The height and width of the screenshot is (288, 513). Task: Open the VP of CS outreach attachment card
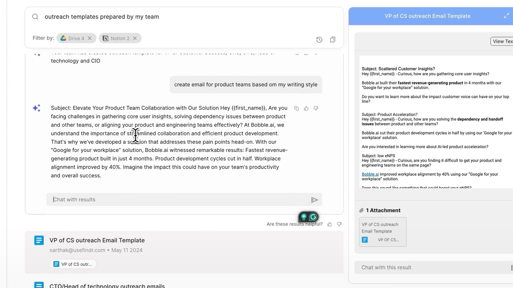click(x=383, y=232)
